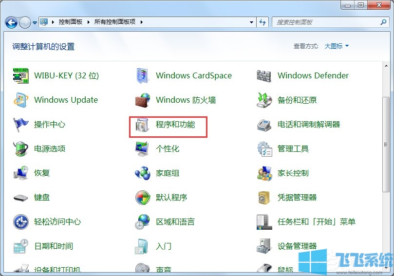Open the 家庭组 homegroup icon

point(142,173)
